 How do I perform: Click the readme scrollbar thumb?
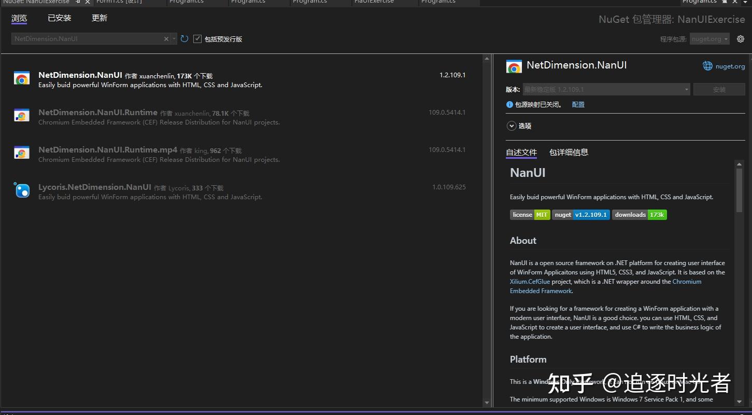[740, 190]
